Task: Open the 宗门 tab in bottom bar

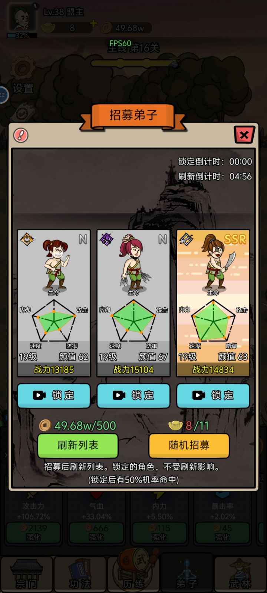Action: 27,574
